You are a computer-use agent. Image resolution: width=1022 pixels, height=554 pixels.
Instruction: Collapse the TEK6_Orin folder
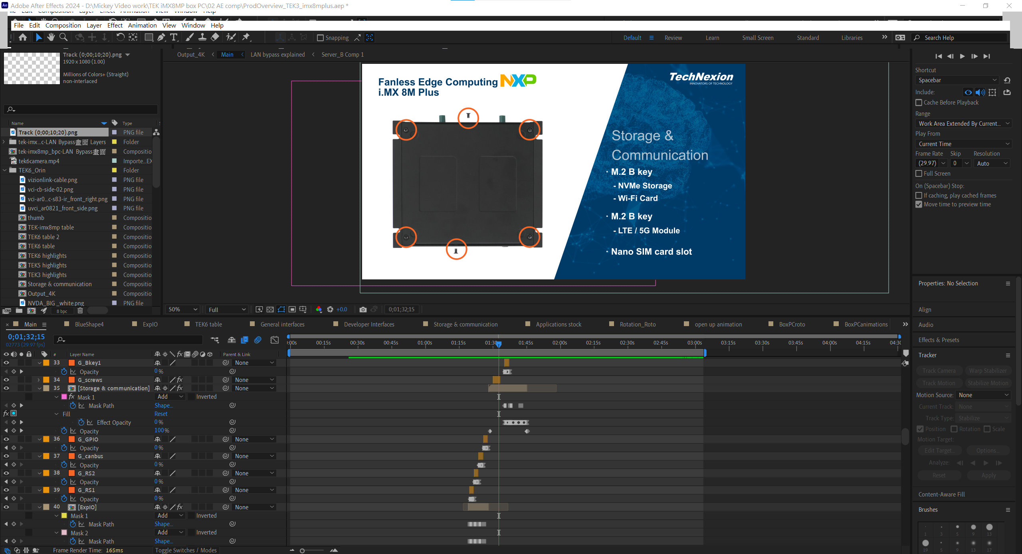(4, 170)
